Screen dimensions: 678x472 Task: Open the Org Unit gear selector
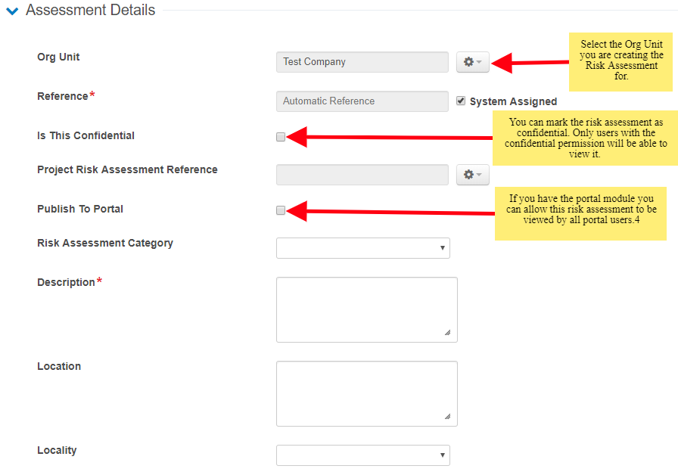click(x=473, y=62)
